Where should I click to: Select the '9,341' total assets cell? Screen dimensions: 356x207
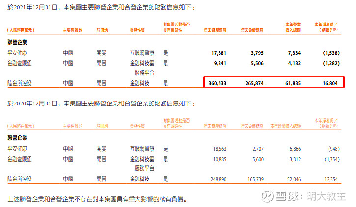click(220, 63)
